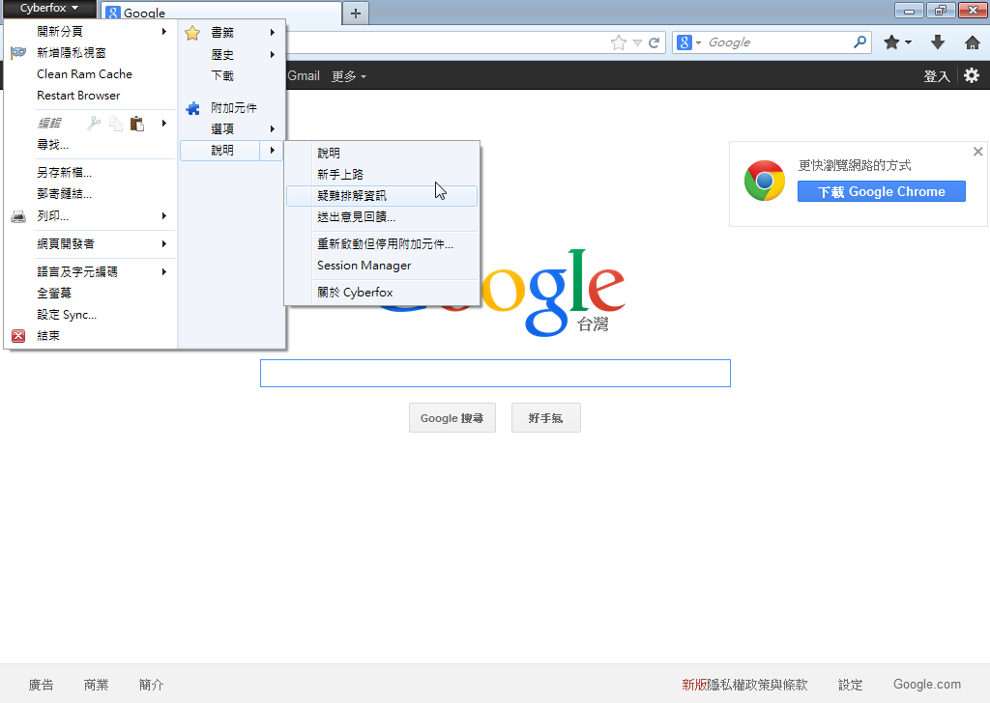Choose 下載 in the menu
This screenshot has height=703, width=990.
232,75
